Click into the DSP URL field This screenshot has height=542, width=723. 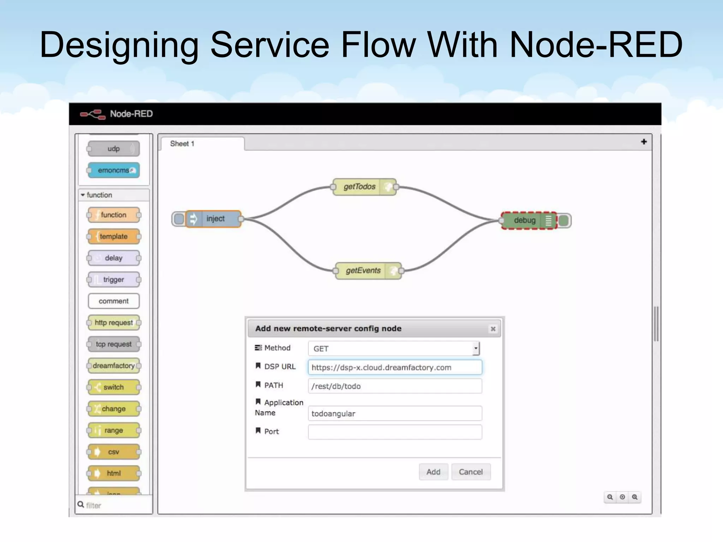pos(395,367)
